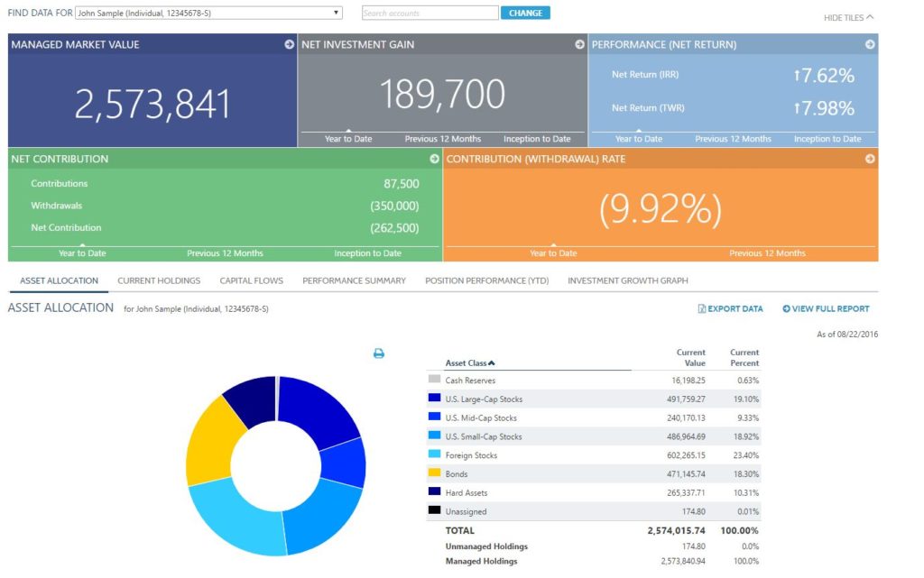The height and width of the screenshot is (578, 924).
Task: Open Net Investment Gain tile arrow icon
Action: tap(579, 44)
